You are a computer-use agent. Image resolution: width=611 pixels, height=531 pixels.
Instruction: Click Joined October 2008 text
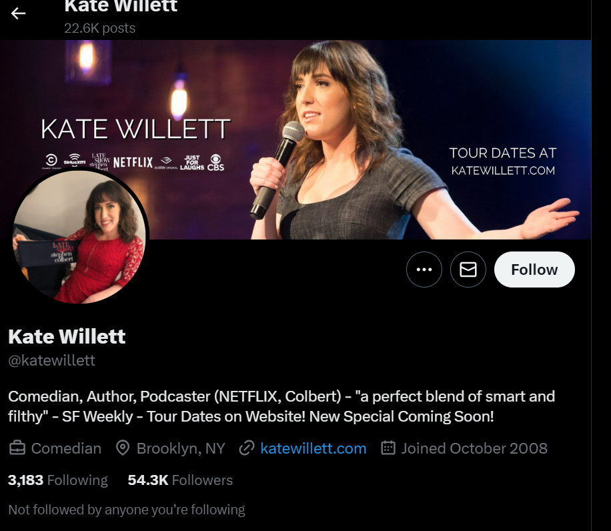[474, 448]
